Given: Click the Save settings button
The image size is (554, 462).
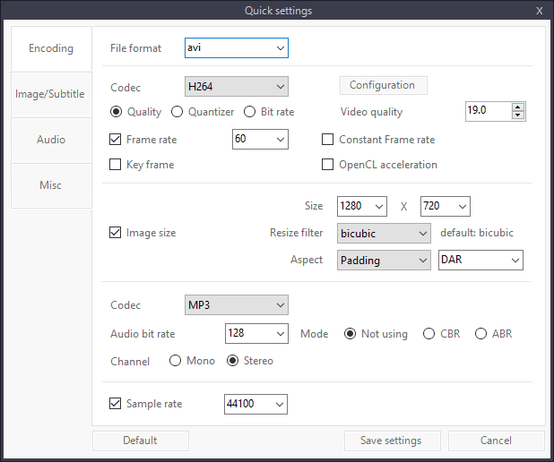Looking at the screenshot, I should pyautogui.click(x=393, y=441).
